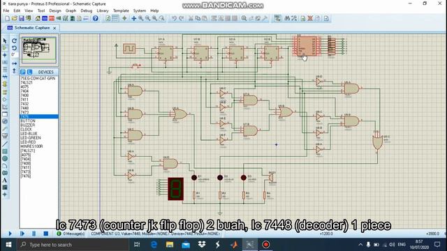Select the 2D Graphics Text A tool
Viewport: 447px width, 251px height.
point(5,180)
